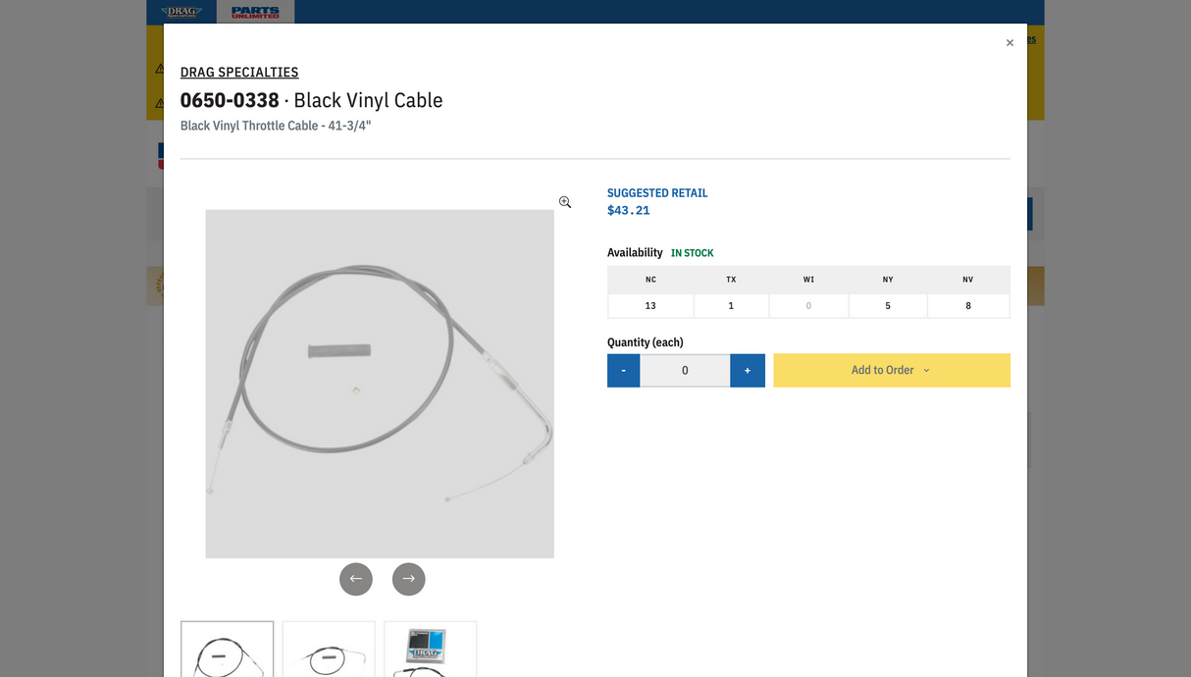The height and width of the screenshot is (677, 1191).
Task: Increase quantity with plus button
Action: [748, 370]
